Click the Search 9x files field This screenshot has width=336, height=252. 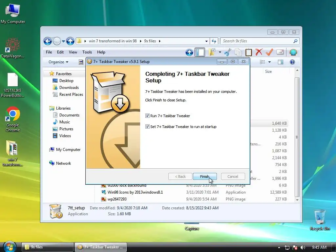(260, 41)
